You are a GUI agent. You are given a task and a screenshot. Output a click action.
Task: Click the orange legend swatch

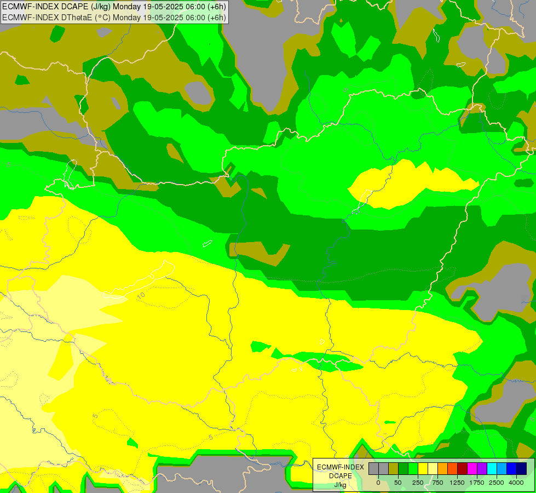[443, 469]
